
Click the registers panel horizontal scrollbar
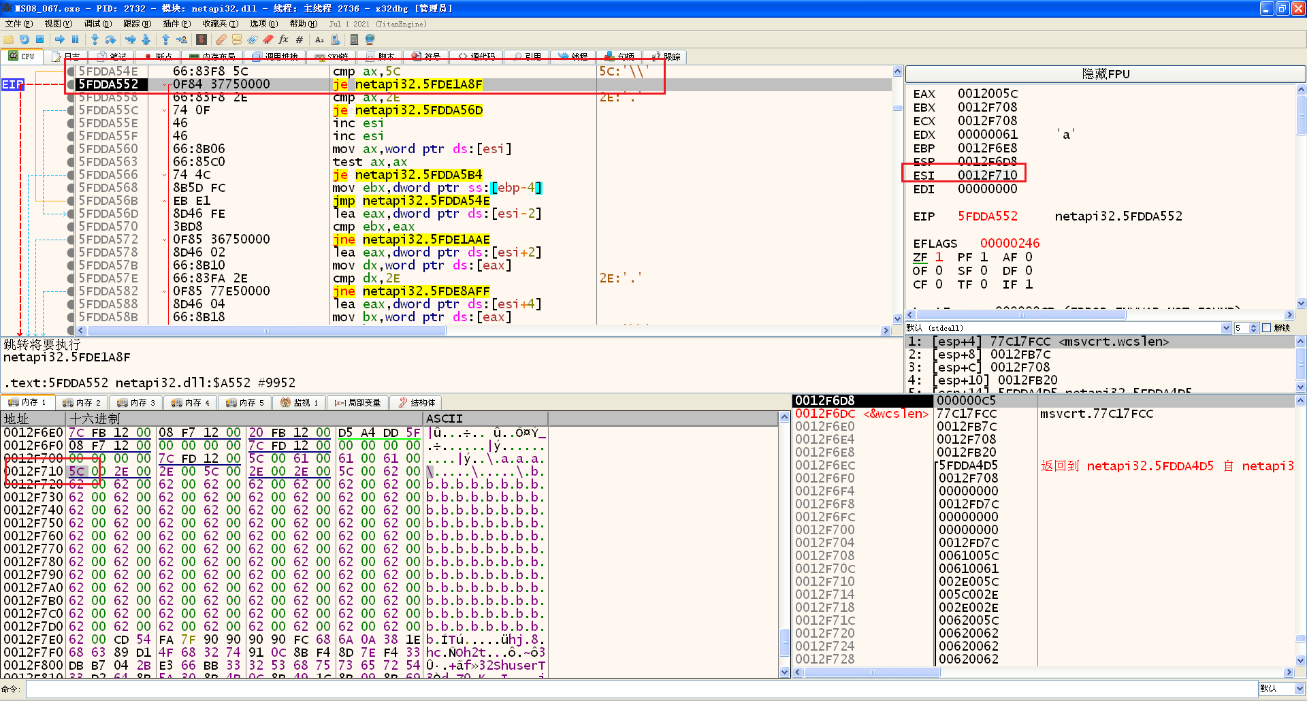[x=1100, y=315]
